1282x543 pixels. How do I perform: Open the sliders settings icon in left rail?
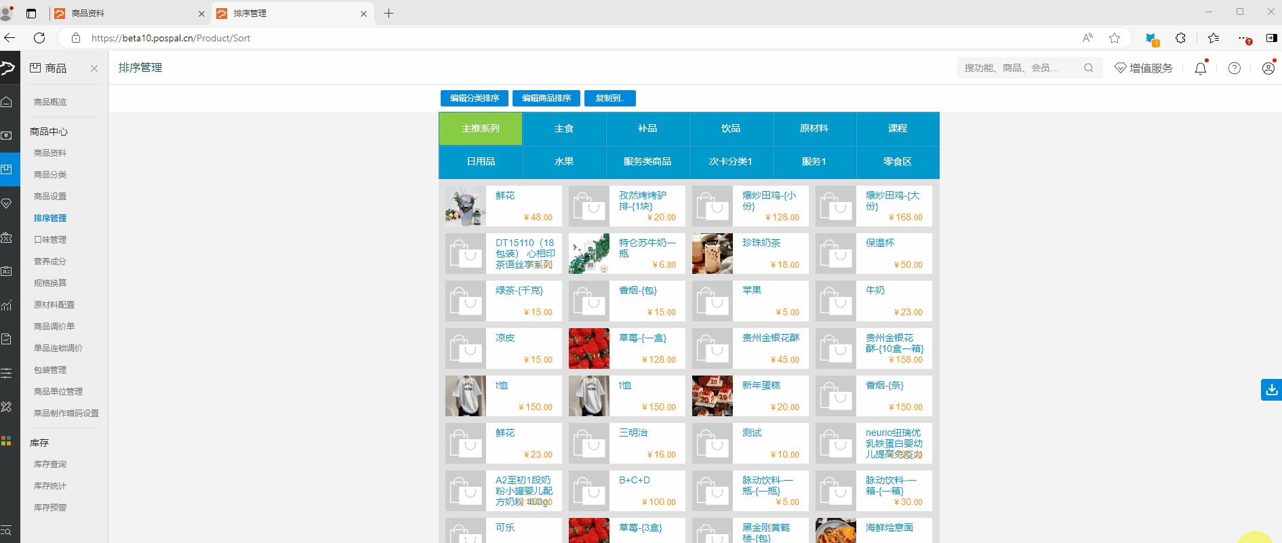pyautogui.click(x=7, y=373)
